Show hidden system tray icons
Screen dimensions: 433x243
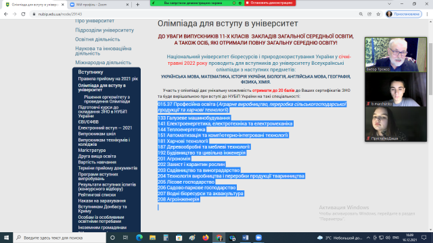[x=368, y=238]
